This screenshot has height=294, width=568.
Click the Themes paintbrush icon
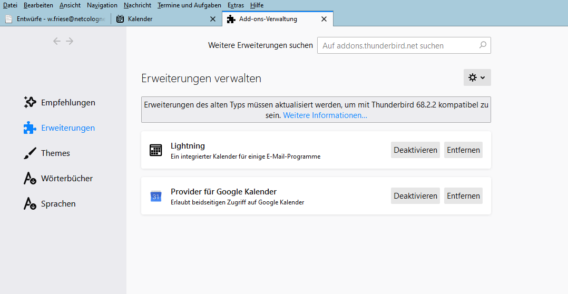pos(30,153)
